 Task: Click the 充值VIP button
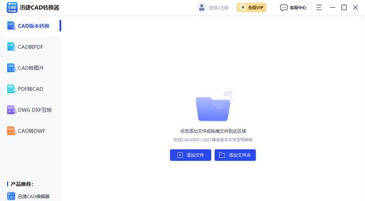click(x=251, y=8)
